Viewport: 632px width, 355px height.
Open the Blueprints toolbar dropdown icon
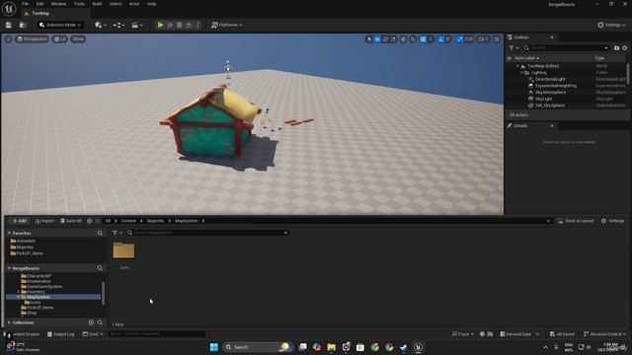[118, 25]
